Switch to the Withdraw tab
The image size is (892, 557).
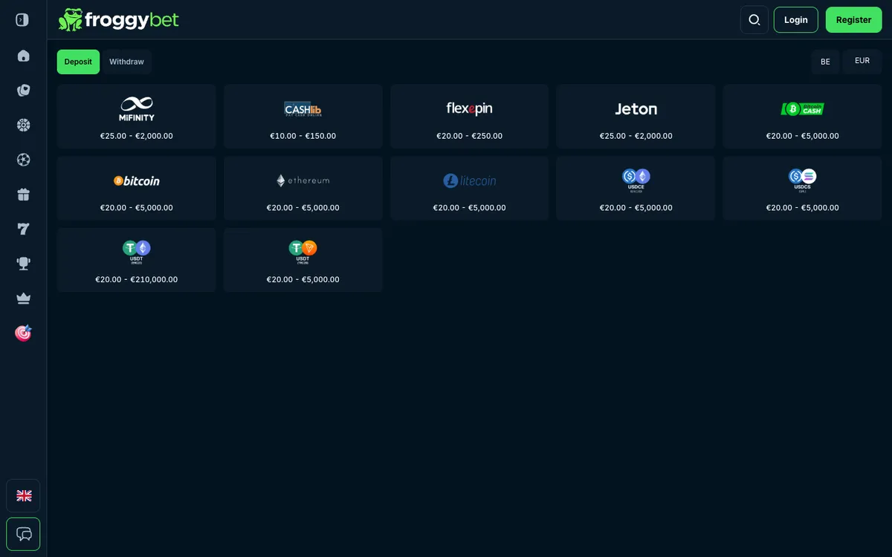126,62
